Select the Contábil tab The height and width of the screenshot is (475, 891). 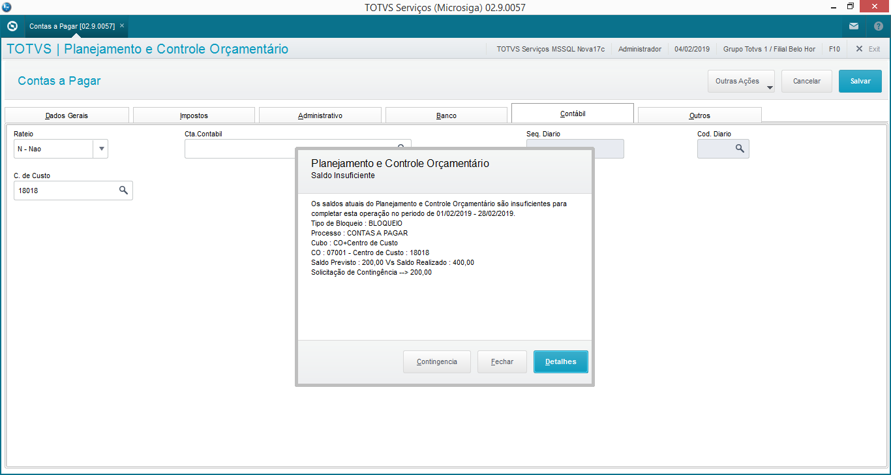pos(573,114)
